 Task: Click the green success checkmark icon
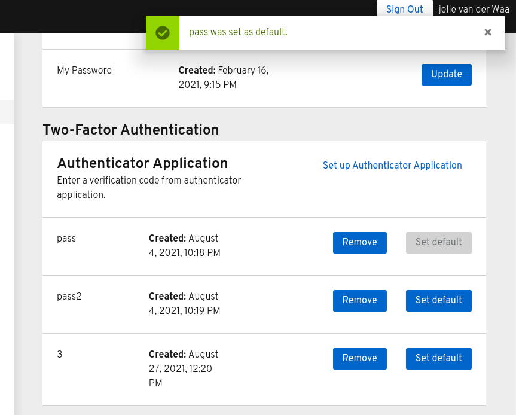tap(162, 33)
